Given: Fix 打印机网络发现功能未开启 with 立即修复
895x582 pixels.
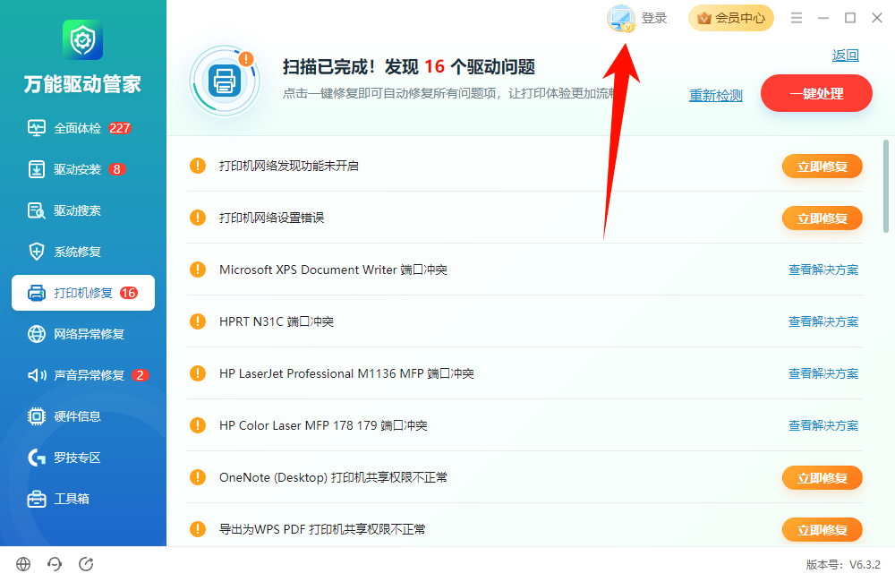Looking at the screenshot, I should [822, 167].
